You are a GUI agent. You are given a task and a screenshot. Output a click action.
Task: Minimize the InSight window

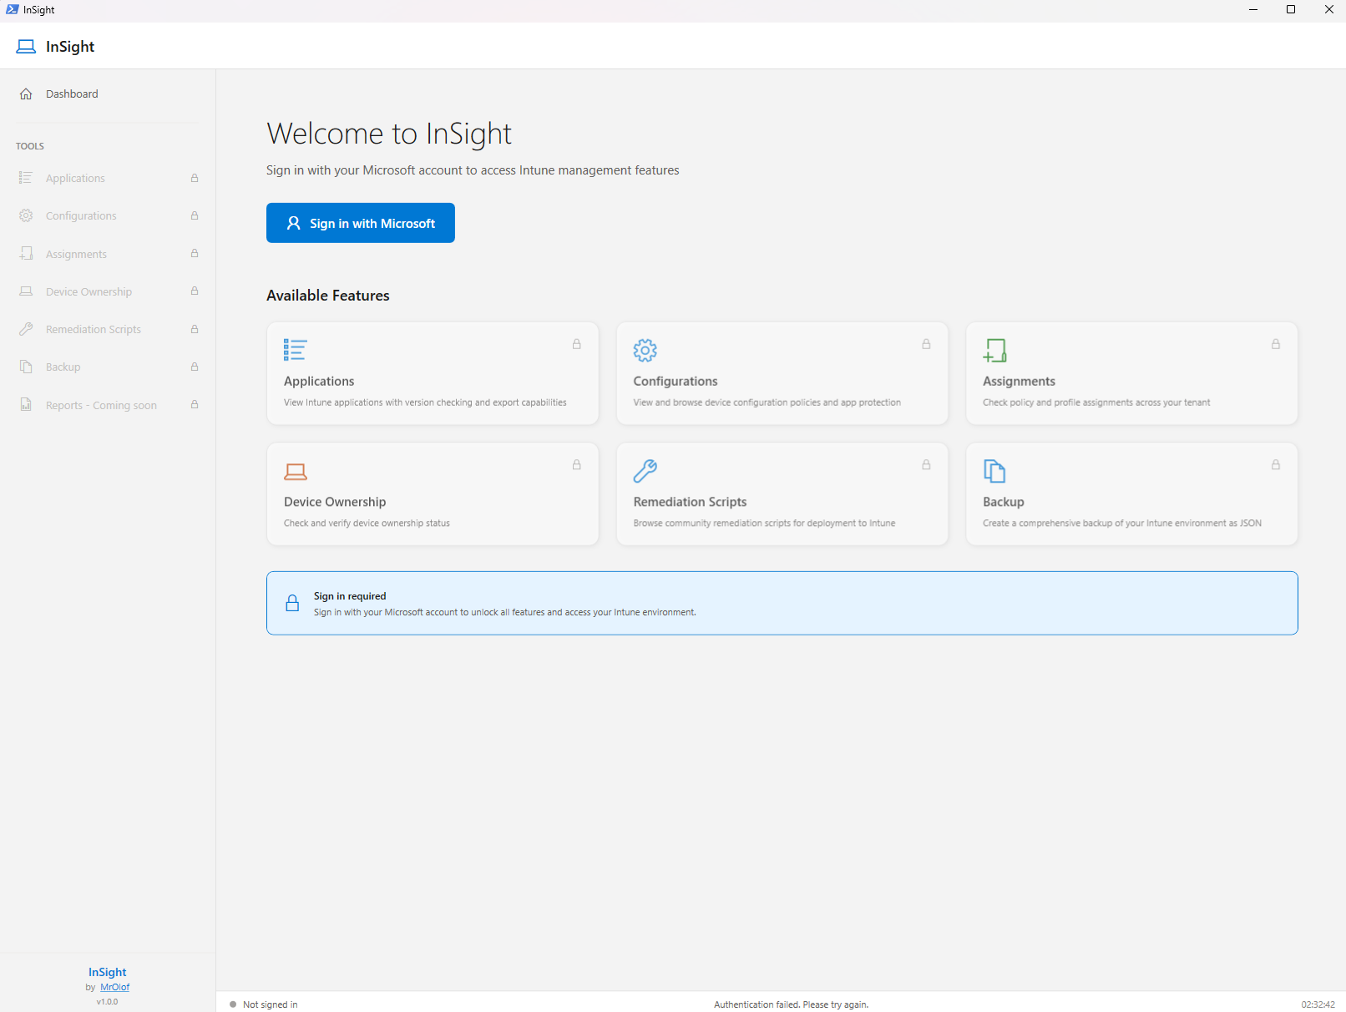(1252, 10)
